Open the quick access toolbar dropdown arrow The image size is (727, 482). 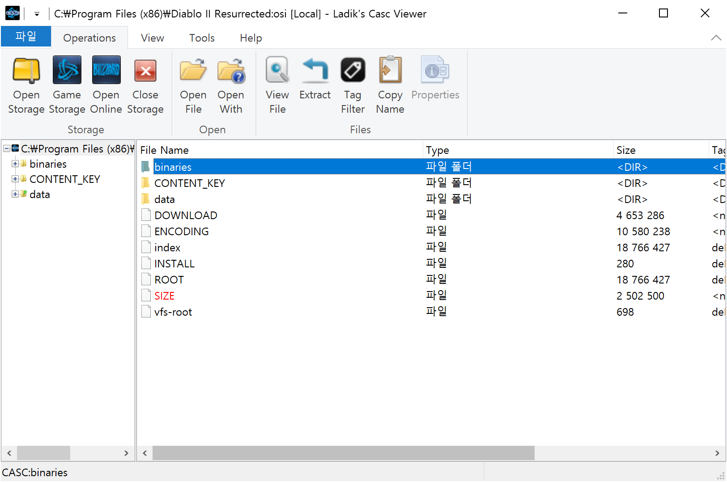click(37, 14)
